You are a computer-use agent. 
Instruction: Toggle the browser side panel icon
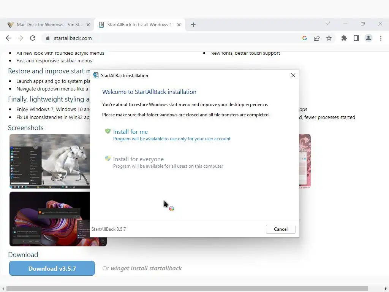[356, 38]
